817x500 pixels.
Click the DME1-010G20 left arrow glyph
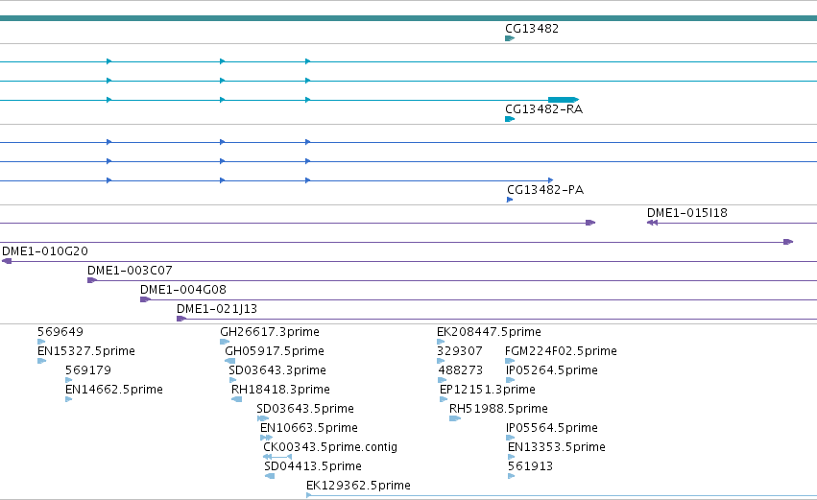[7, 261]
